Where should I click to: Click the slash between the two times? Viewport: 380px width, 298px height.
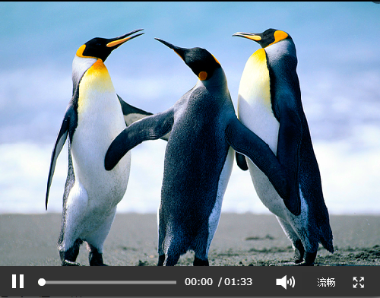[220, 282]
